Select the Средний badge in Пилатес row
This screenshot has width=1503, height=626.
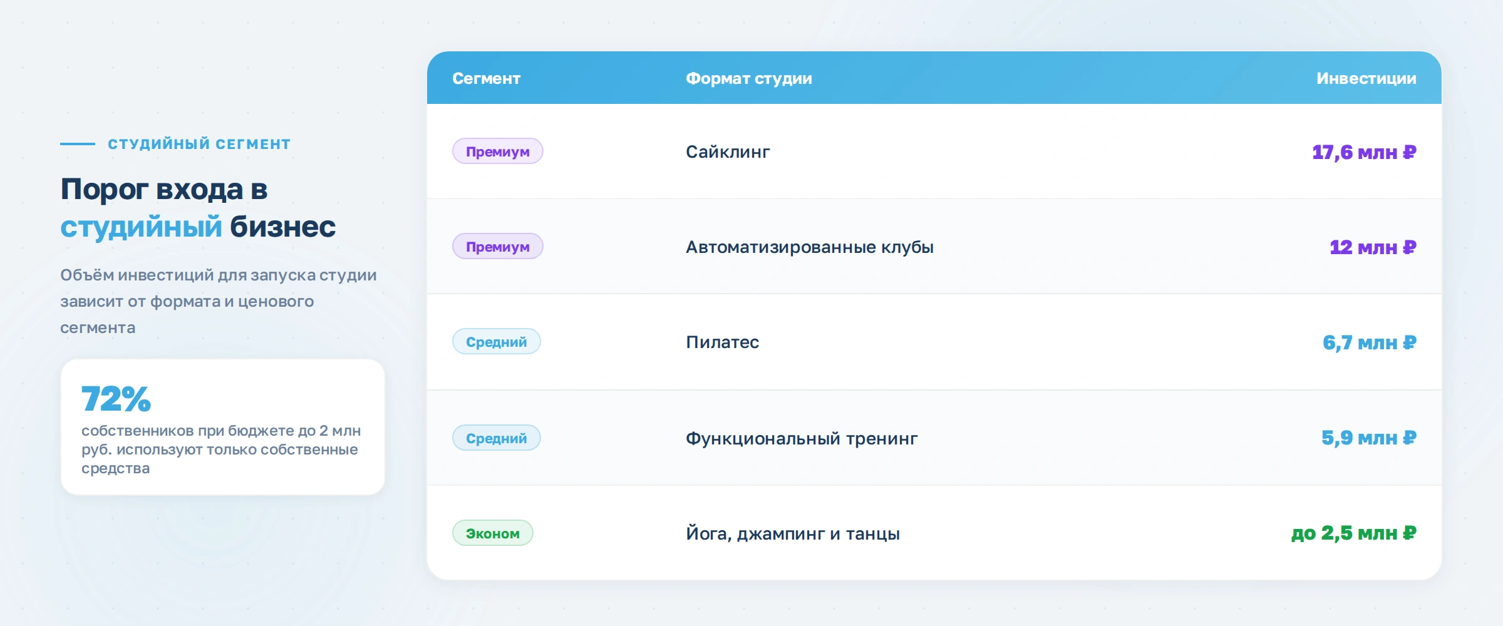tap(497, 342)
